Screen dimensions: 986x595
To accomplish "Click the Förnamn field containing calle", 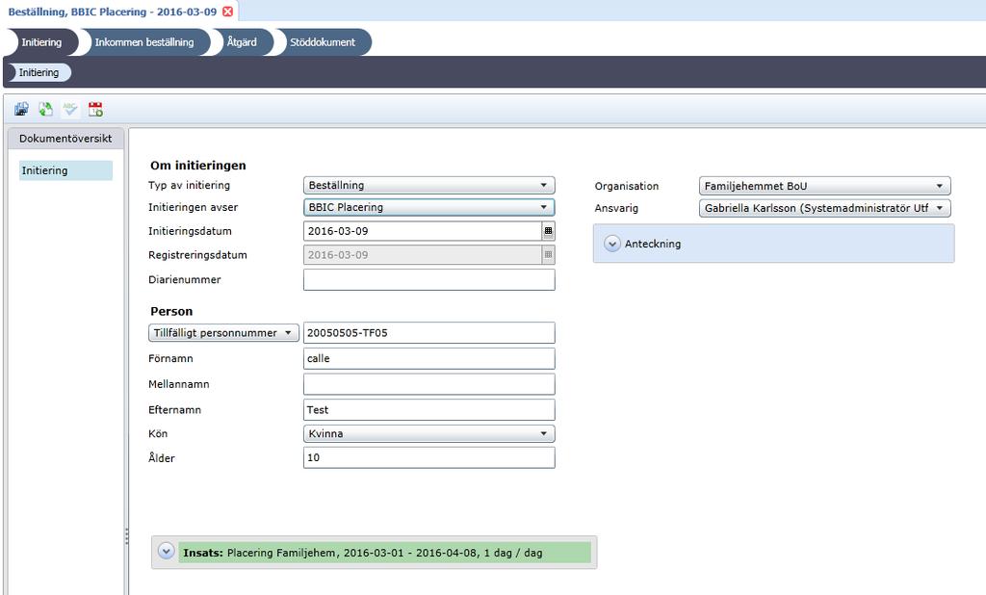I will pyautogui.click(x=428, y=358).
